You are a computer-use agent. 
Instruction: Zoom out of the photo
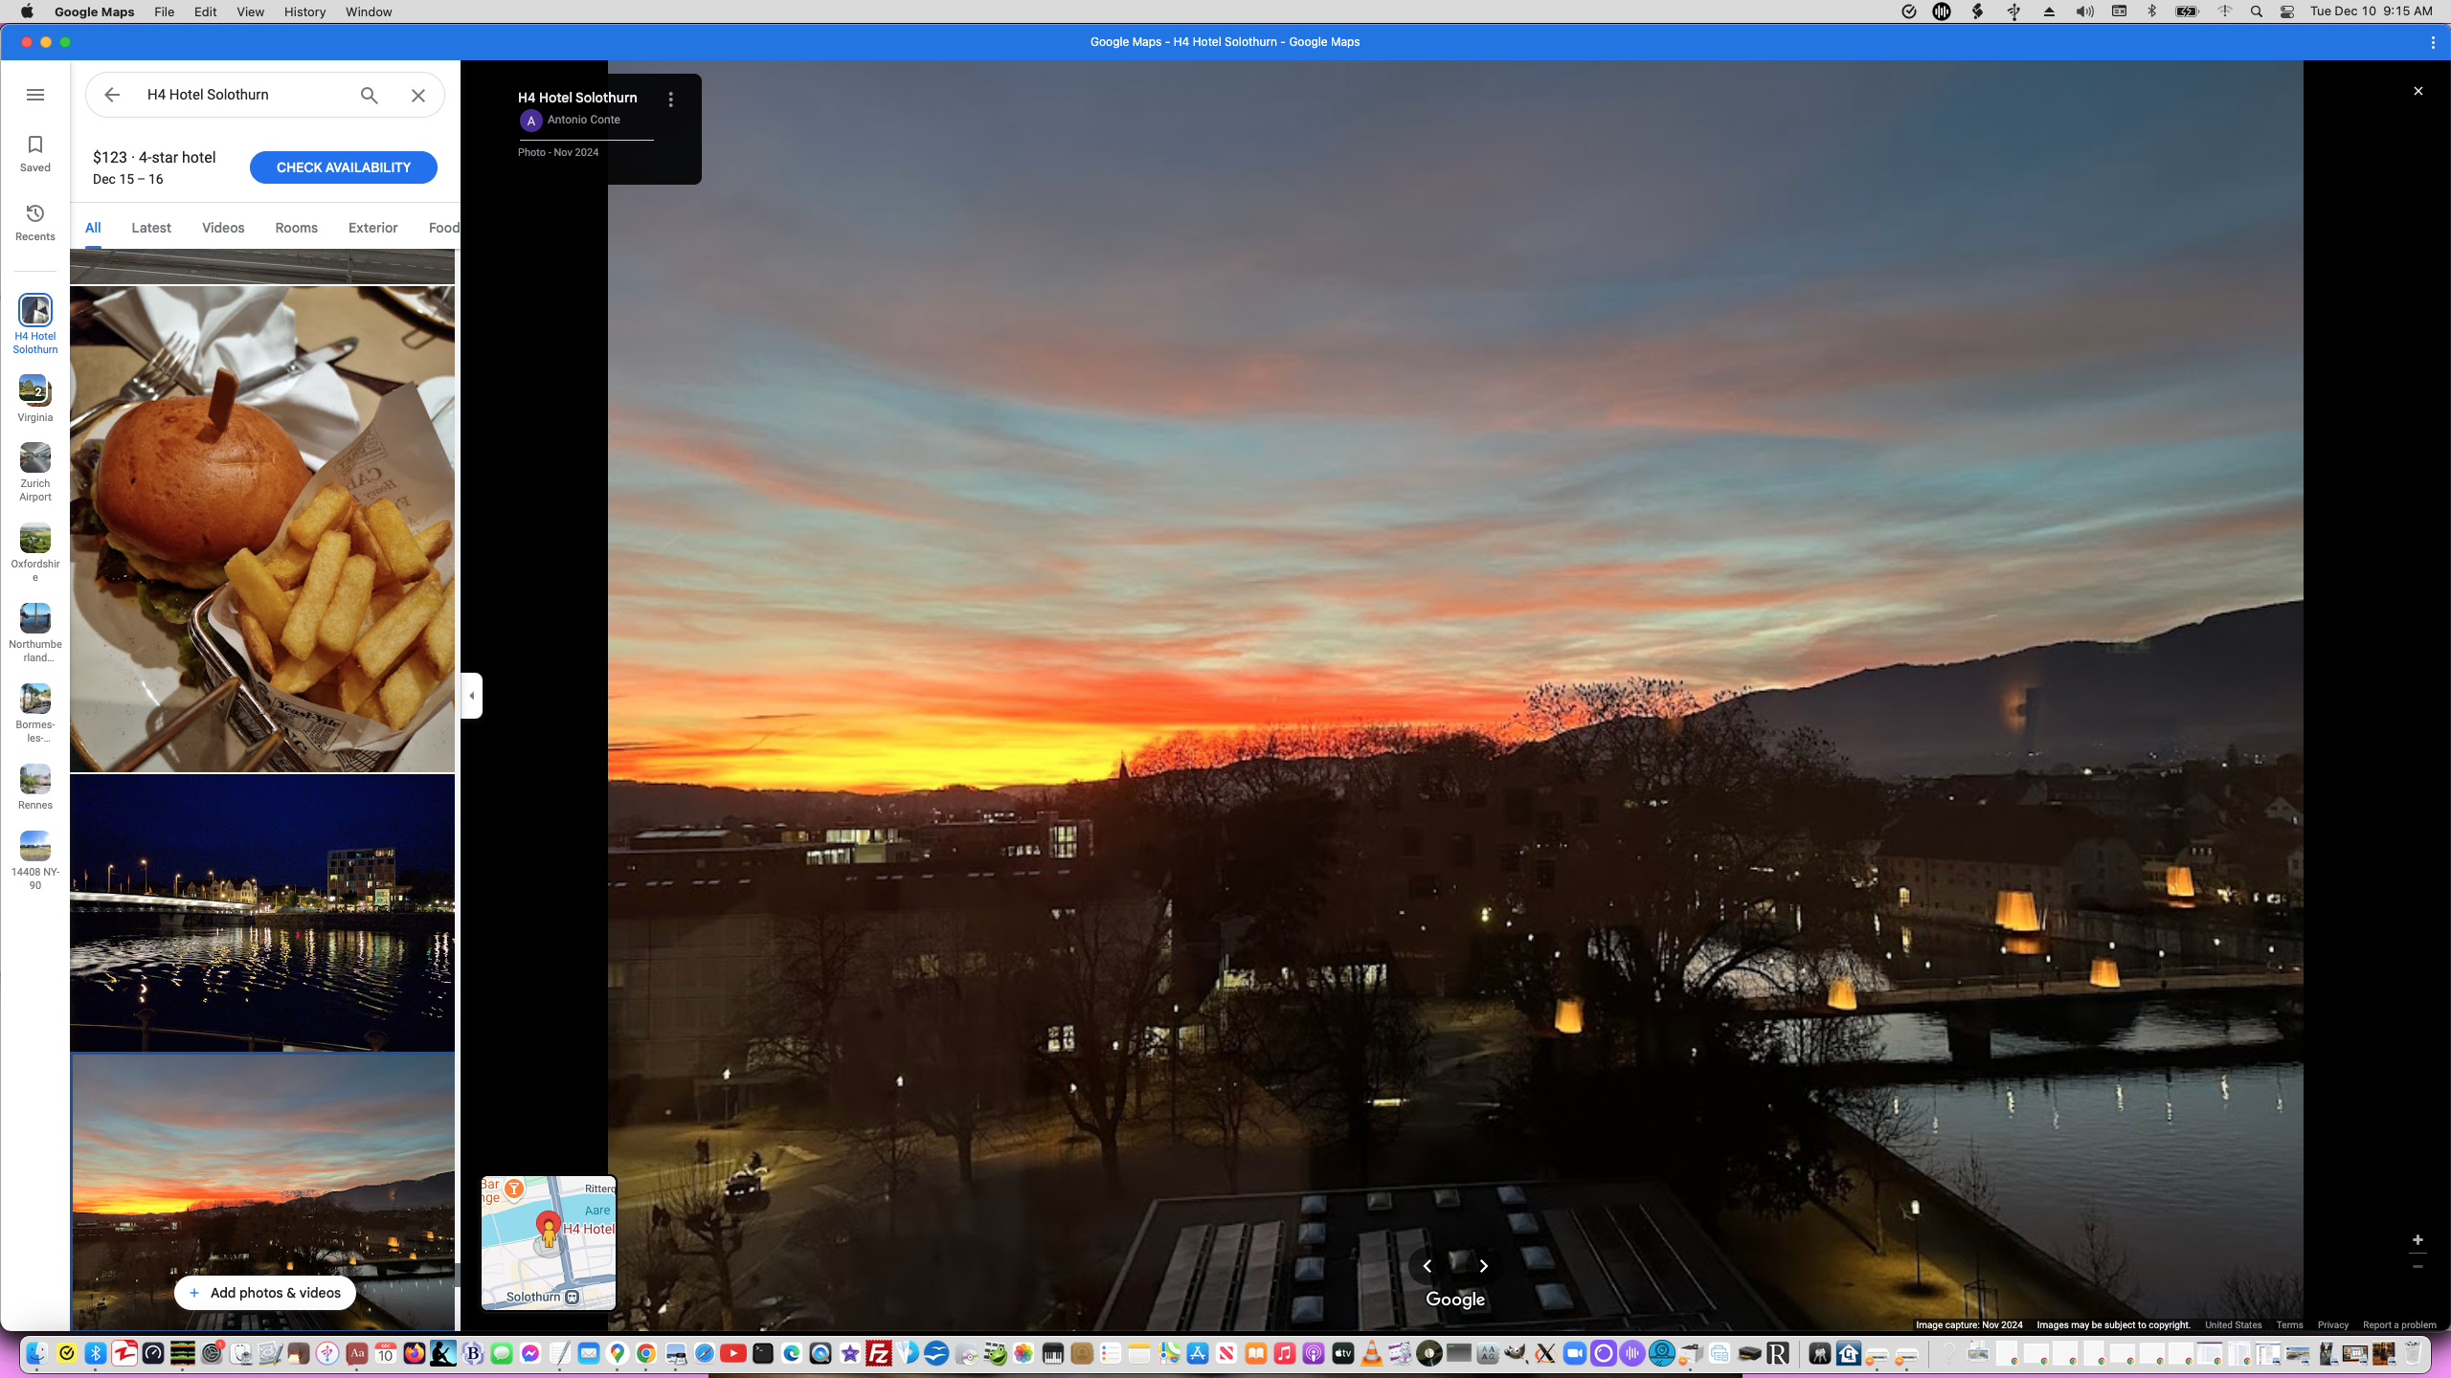tap(2417, 1267)
